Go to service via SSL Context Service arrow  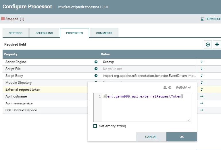pyautogui.click(x=202, y=110)
